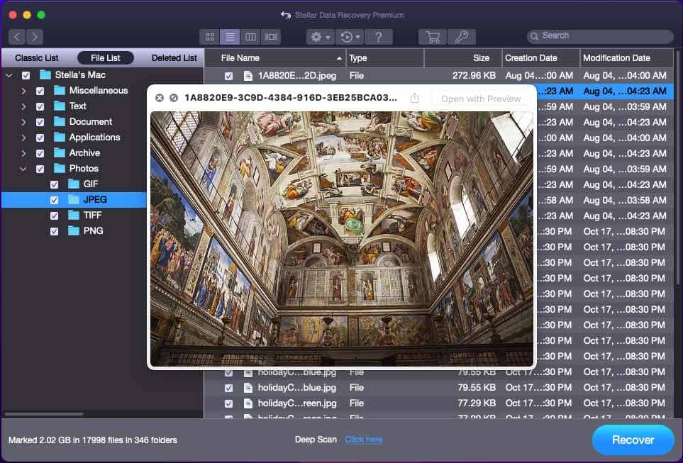The height and width of the screenshot is (463, 683).
Task: Uncheck the TIFF folder checkbox
Action: pyautogui.click(x=54, y=216)
